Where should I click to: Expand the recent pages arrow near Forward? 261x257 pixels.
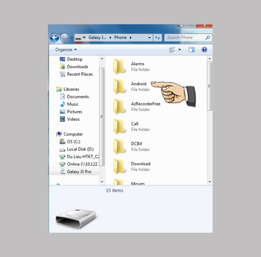[71, 38]
